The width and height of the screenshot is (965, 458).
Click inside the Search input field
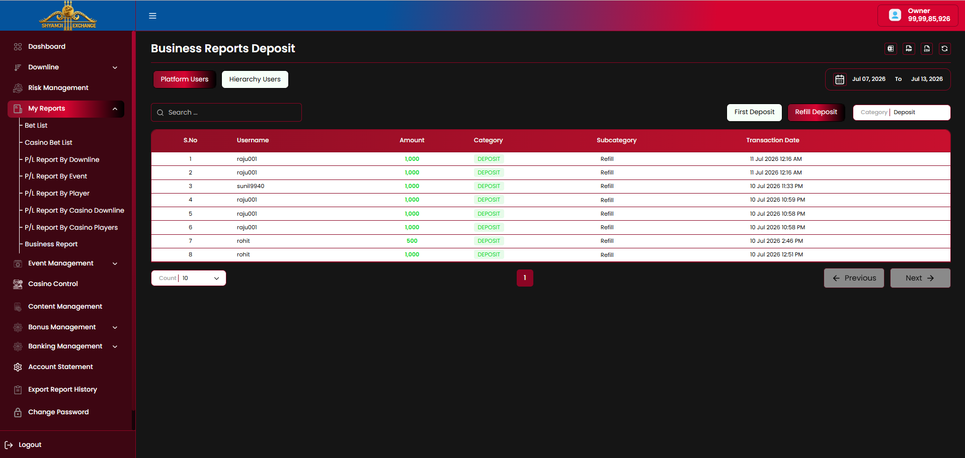[226, 113]
